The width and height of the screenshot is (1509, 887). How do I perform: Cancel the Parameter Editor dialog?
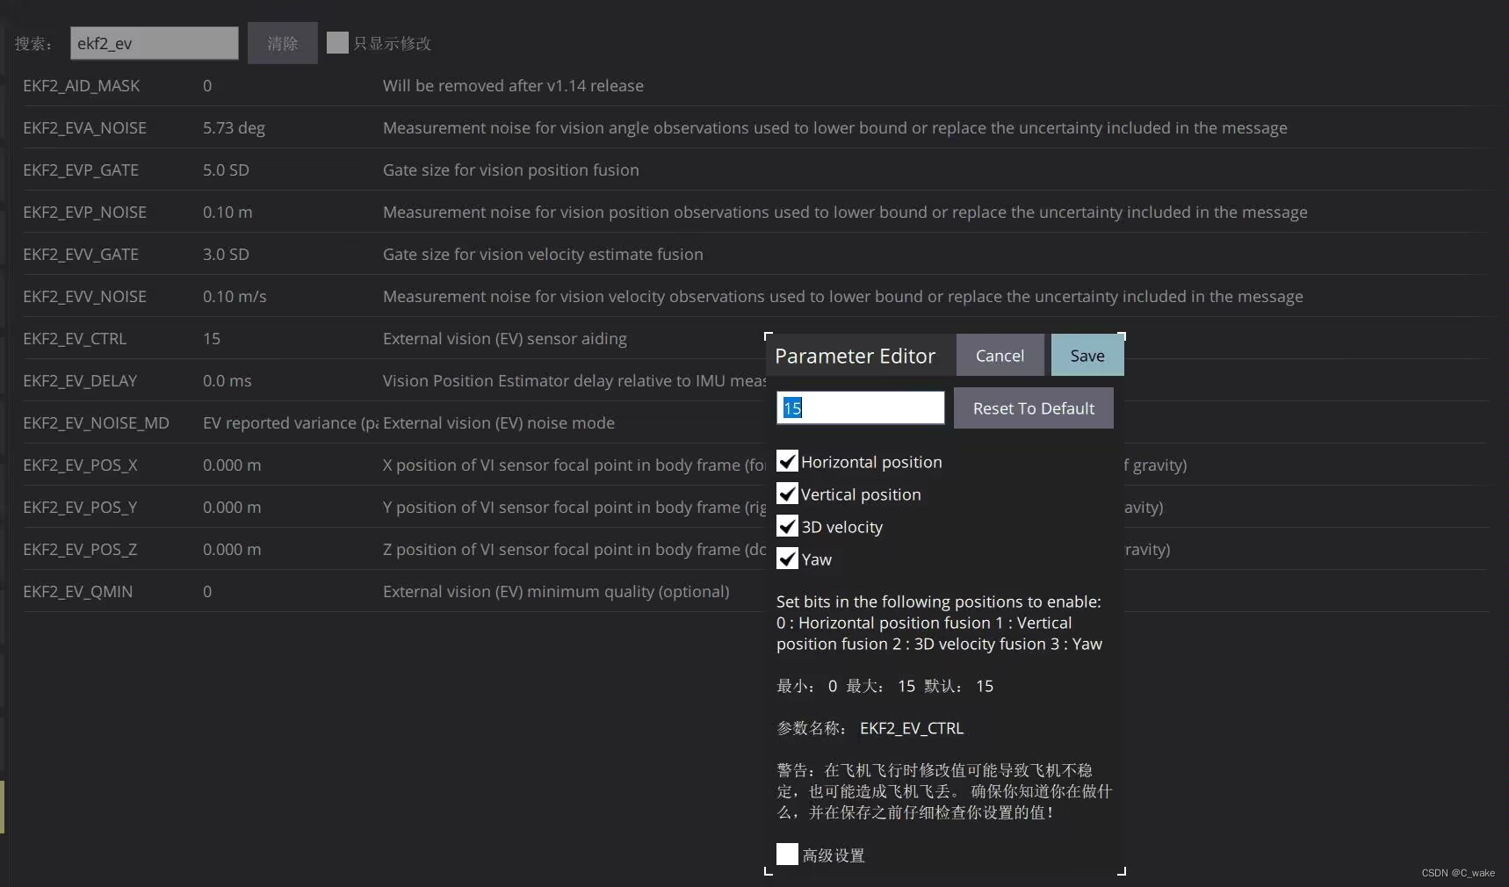999,355
